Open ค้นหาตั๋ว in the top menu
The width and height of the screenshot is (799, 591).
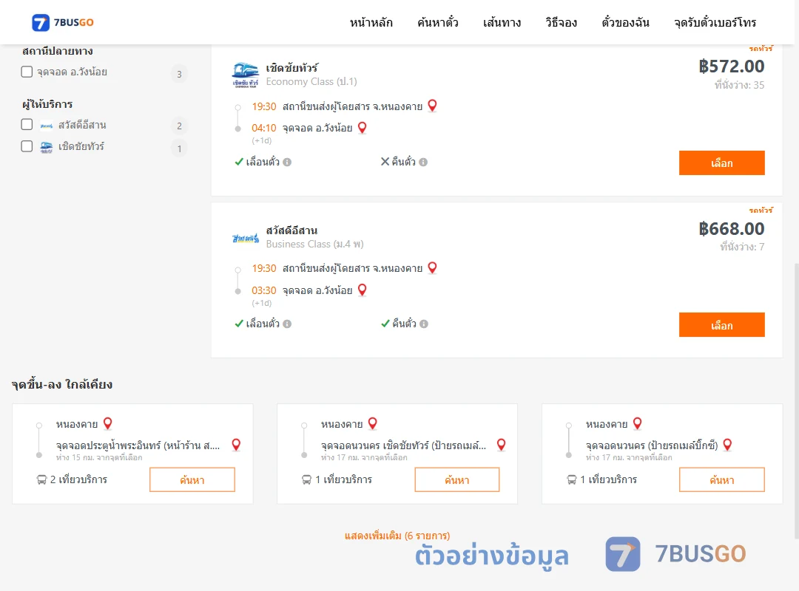click(438, 23)
